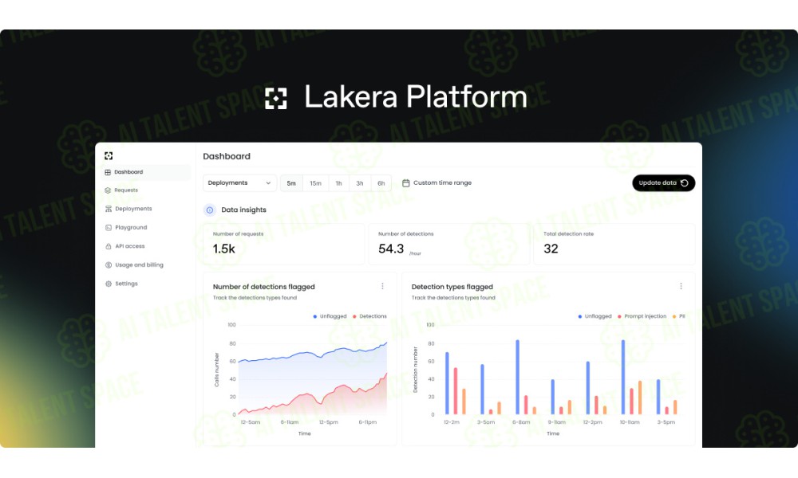798x478 pixels.
Task: Select the 6h time range
Action: [x=381, y=183]
